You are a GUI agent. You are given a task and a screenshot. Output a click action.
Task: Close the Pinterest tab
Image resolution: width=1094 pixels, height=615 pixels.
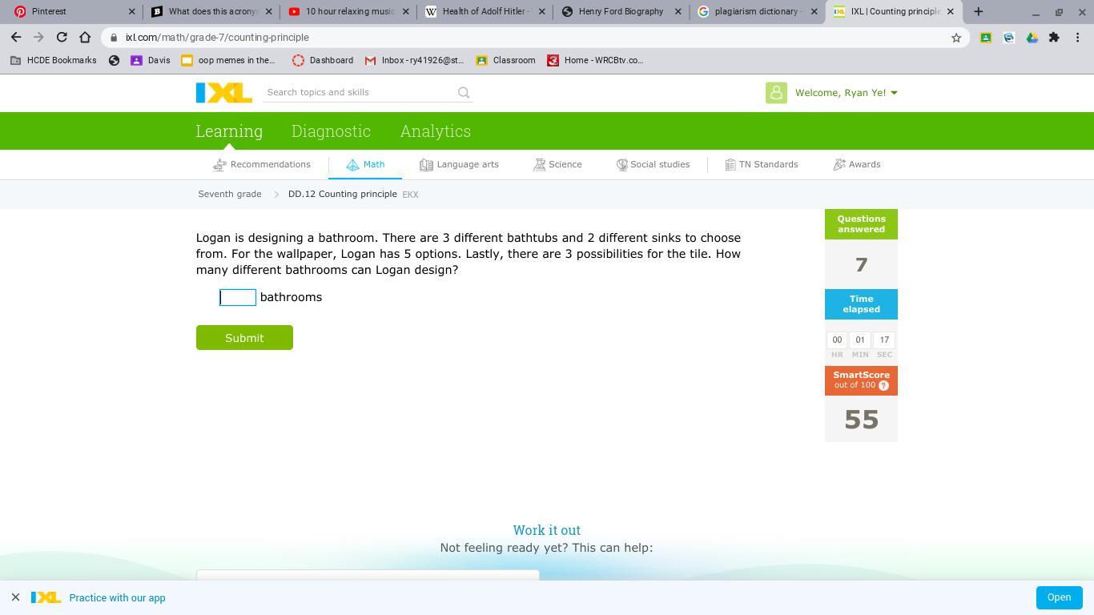coord(132,12)
